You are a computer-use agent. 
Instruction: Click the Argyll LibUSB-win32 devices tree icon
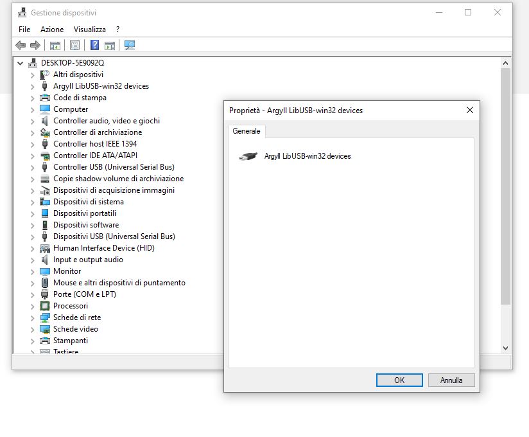pos(44,85)
